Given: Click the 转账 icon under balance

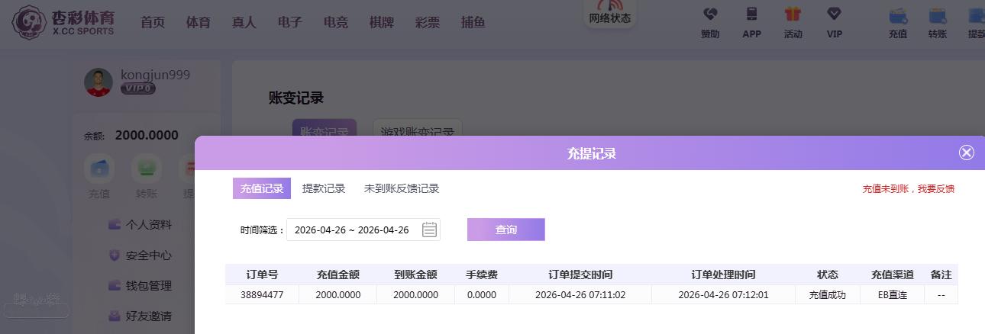Looking at the screenshot, I should (x=146, y=168).
